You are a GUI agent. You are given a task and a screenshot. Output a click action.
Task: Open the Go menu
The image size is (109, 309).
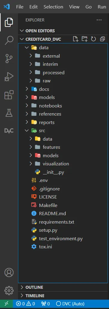[89, 7]
